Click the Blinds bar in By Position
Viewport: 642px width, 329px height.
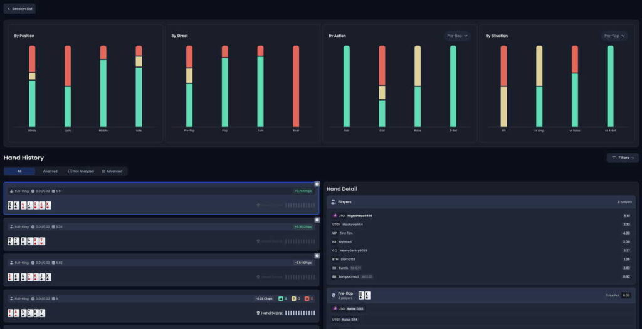(32, 86)
